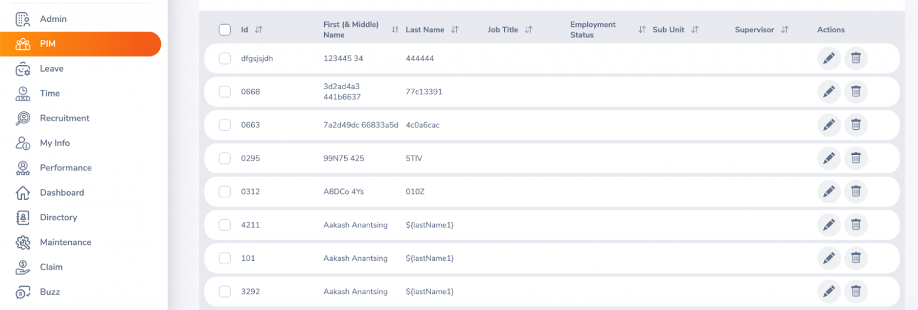Click pencil icon for employee dfgsjsjdh
The height and width of the screenshot is (310, 918).
829,58
